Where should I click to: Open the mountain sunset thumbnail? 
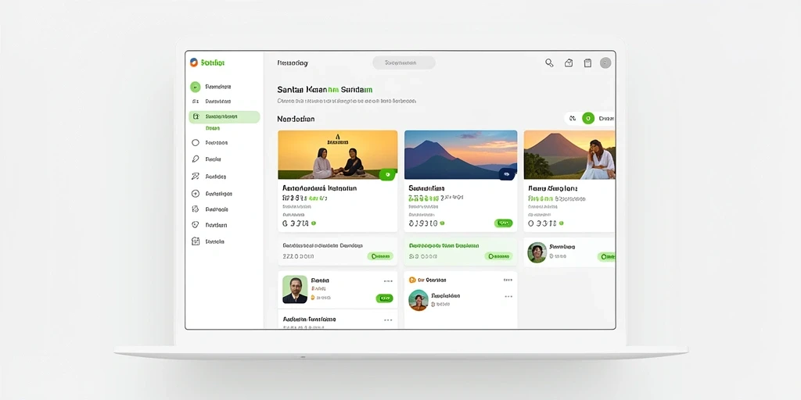click(460, 155)
